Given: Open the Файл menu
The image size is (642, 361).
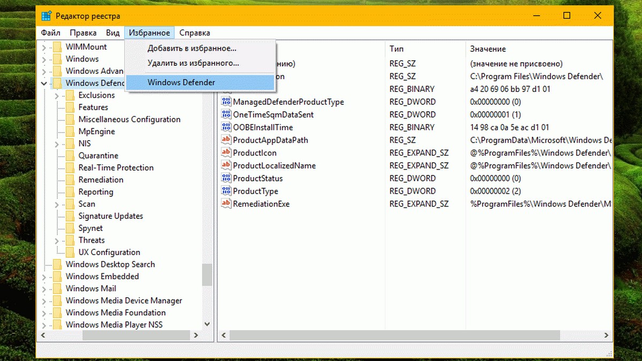Looking at the screenshot, I should click(x=51, y=33).
